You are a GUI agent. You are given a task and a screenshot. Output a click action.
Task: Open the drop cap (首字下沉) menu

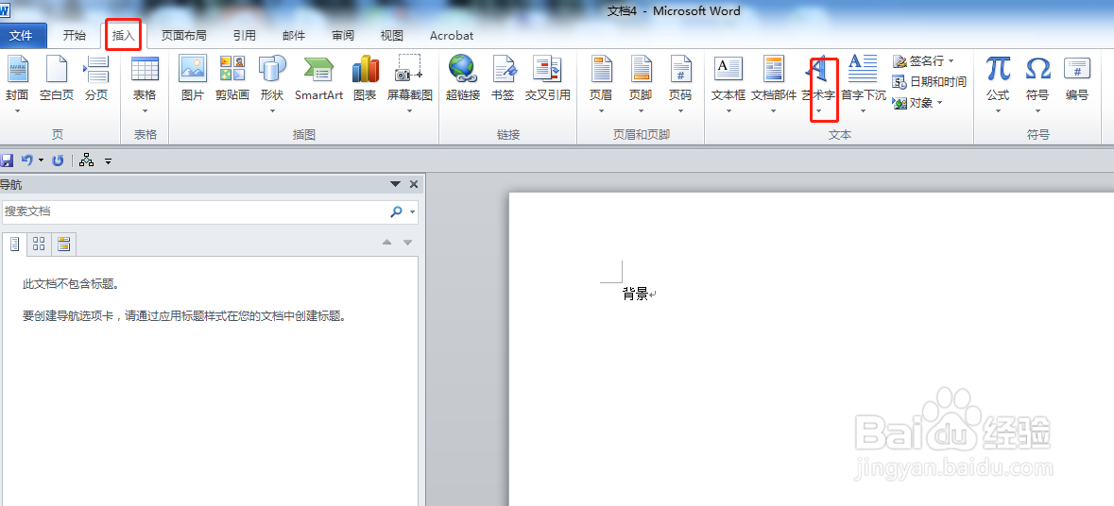864,84
